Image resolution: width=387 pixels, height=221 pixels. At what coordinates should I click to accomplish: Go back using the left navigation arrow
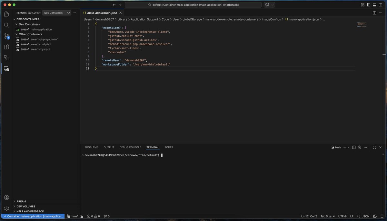(114, 5)
